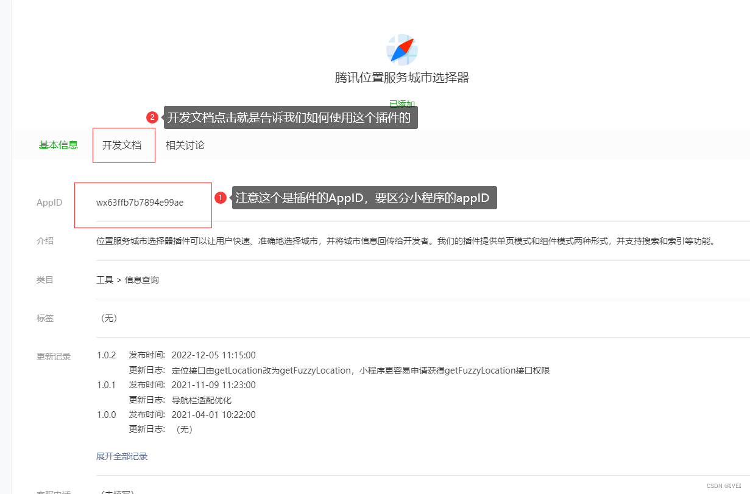Switch to the 基本信息 tab

pos(58,145)
